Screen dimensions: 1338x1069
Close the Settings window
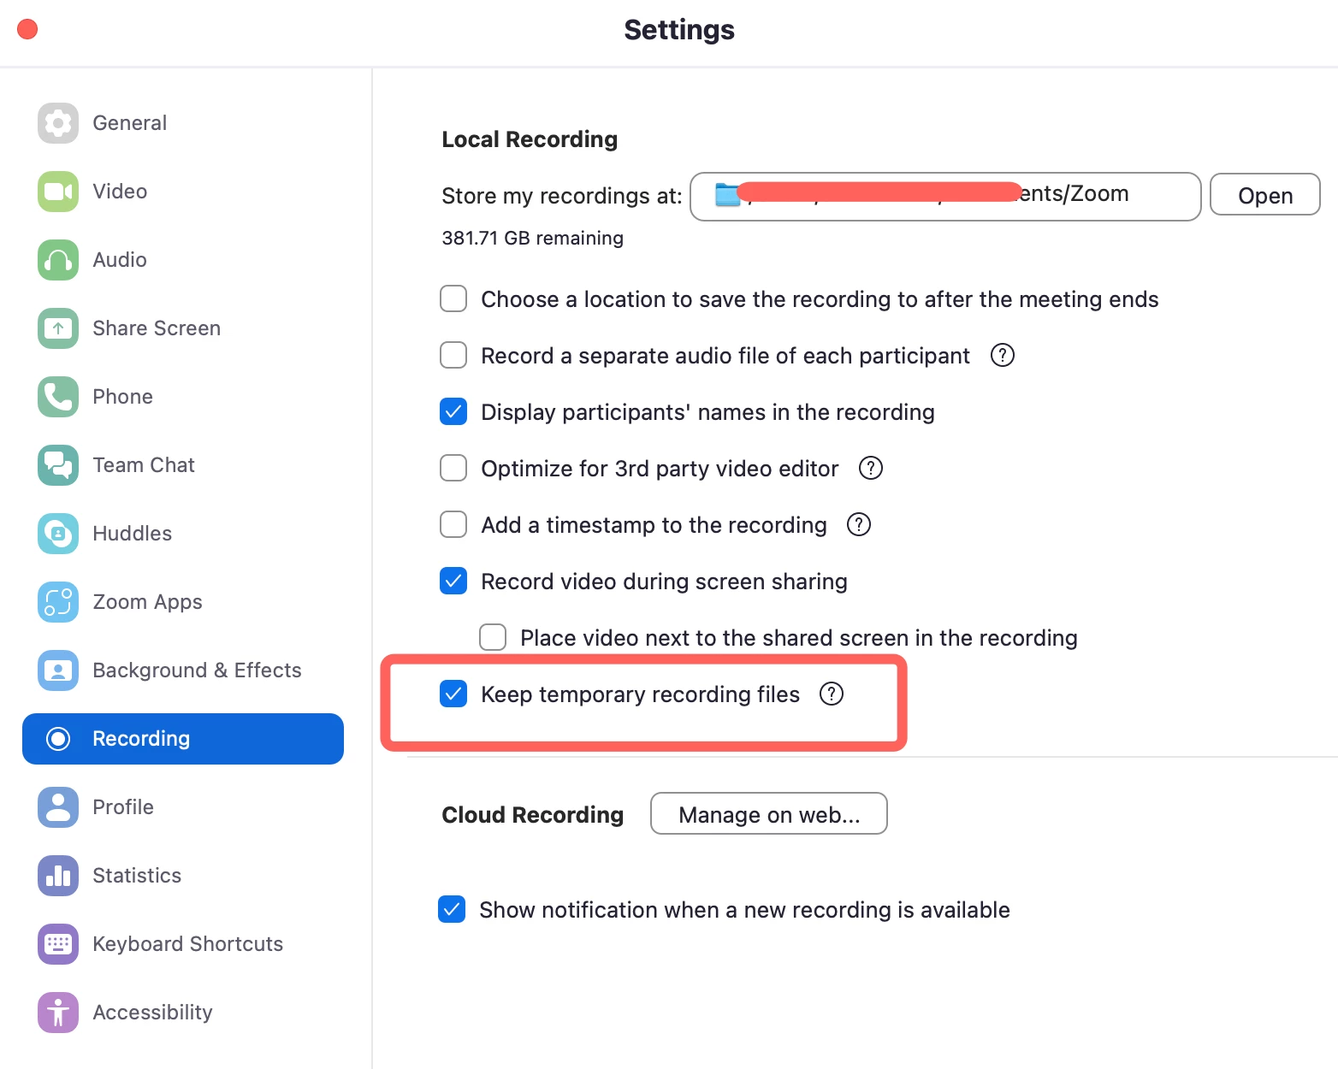click(27, 29)
